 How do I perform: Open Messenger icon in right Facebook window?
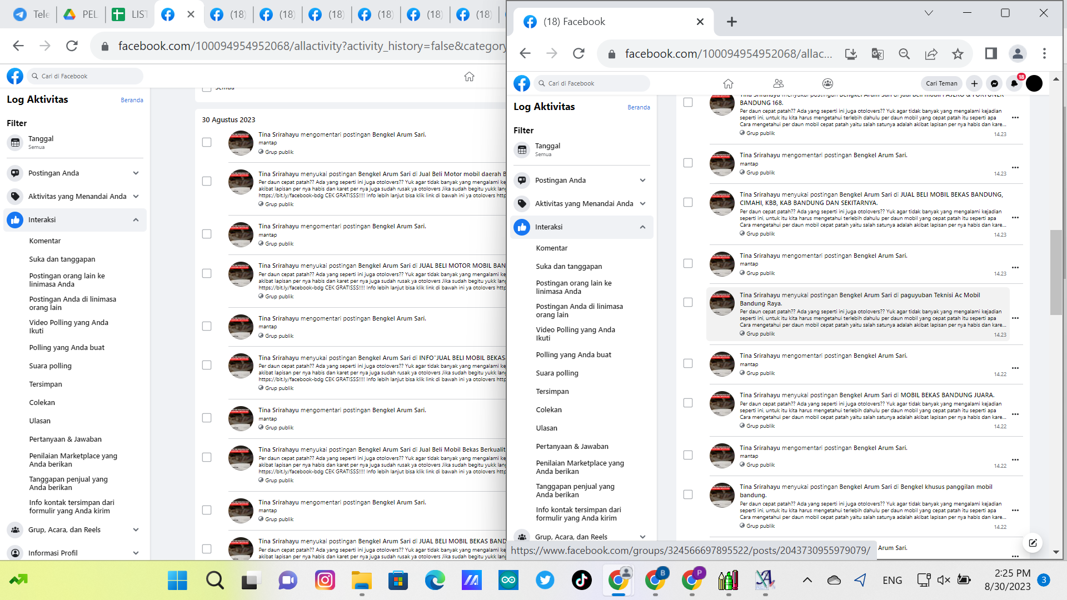point(994,83)
